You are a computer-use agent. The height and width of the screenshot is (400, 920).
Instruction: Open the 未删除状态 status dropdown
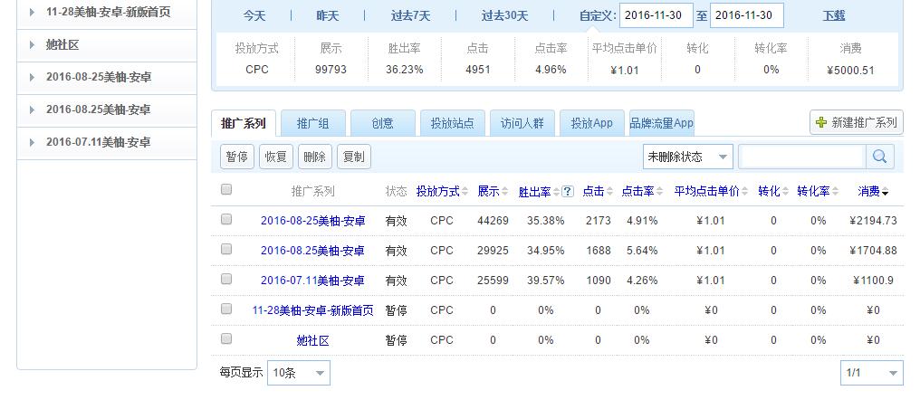[687, 157]
